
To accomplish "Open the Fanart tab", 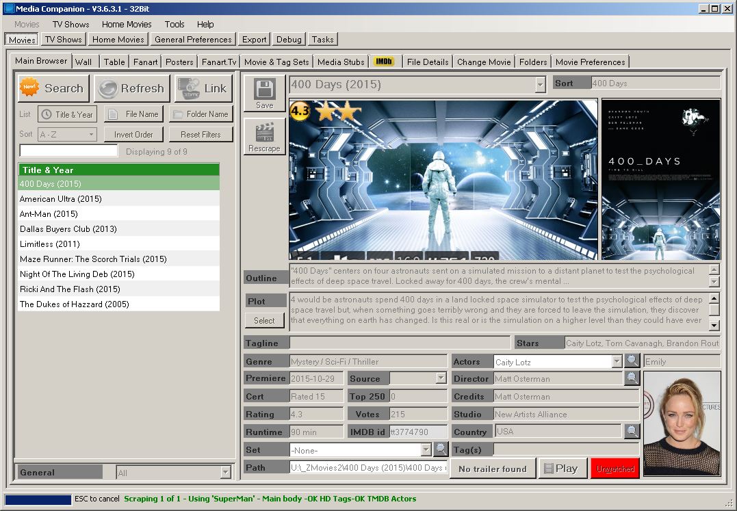I will click(x=145, y=62).
